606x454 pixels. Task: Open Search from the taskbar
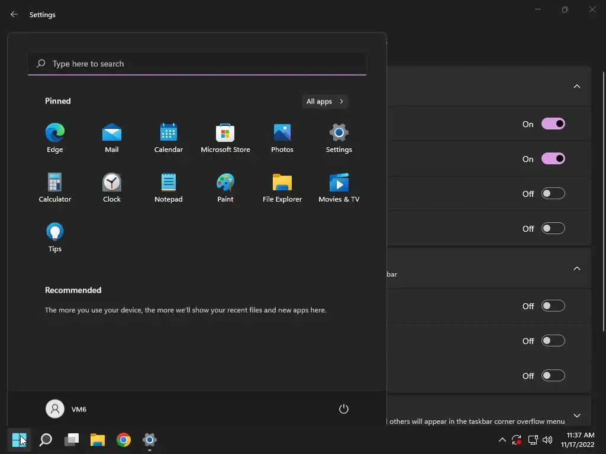click(46, 439)
